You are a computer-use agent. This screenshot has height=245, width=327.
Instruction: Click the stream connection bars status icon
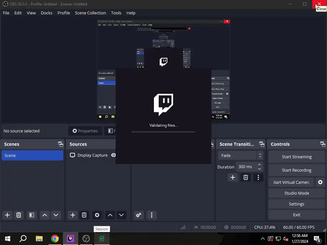pyautogui.click(x=183, y=227)
